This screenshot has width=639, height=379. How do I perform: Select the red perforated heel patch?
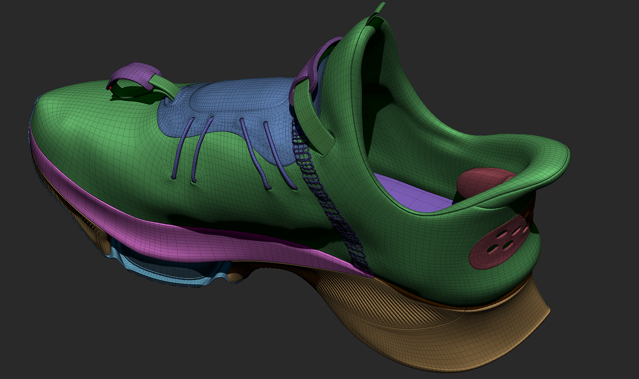502,242
